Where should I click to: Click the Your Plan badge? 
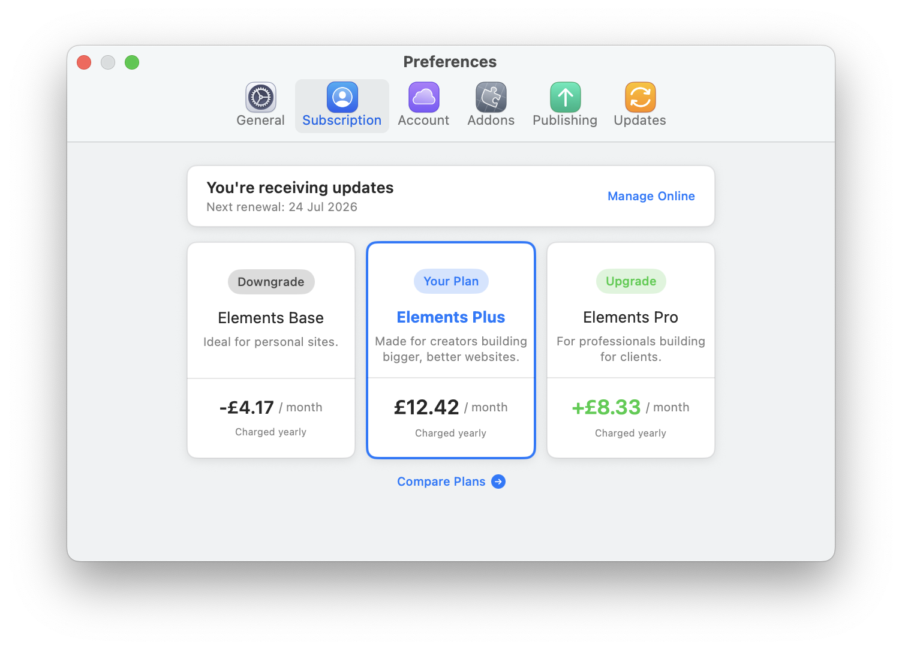[x=451, y=281]
